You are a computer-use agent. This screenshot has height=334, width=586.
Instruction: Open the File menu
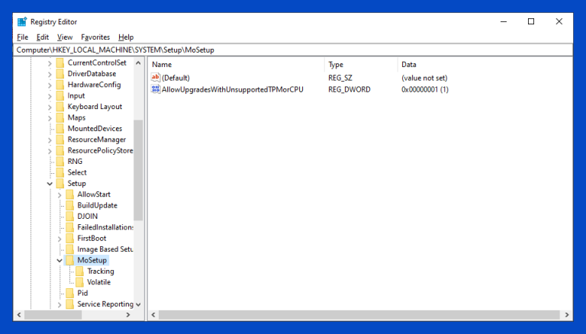click(22, 37)
